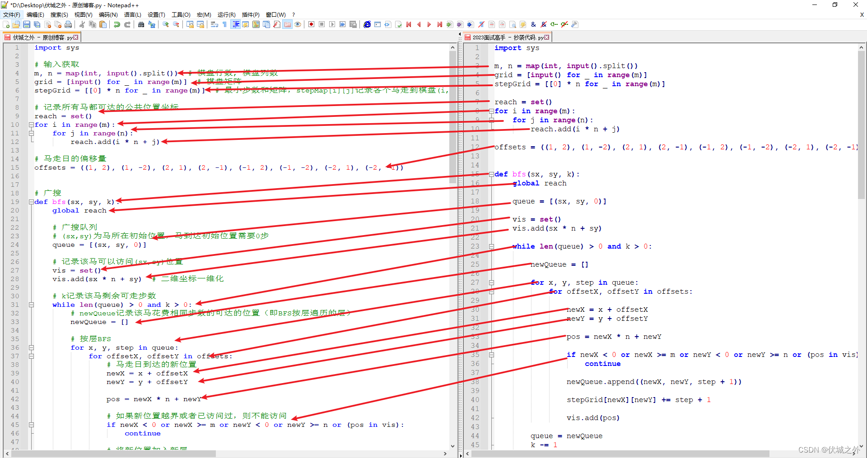The width and height of the screenshot is (867, 458).
Task: Toggle word wrap toolbar icon
Action: coord(214,24)
